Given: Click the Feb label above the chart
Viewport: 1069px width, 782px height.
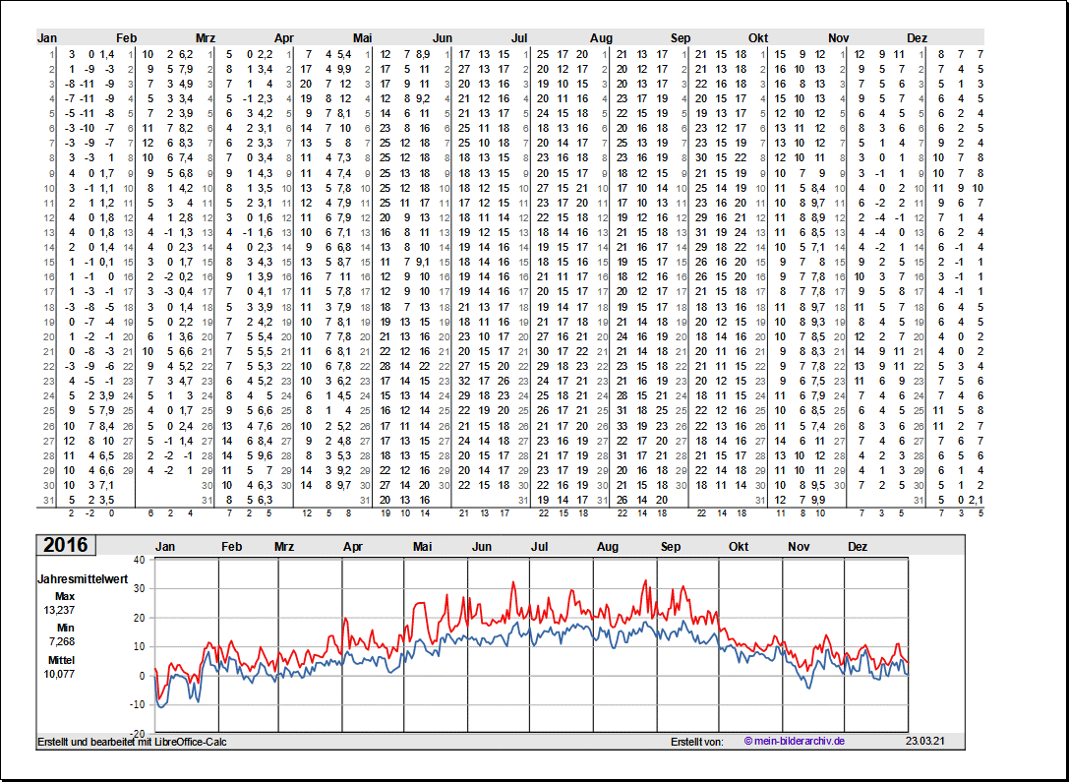Looking at the screenshot, I should [231, 546].
